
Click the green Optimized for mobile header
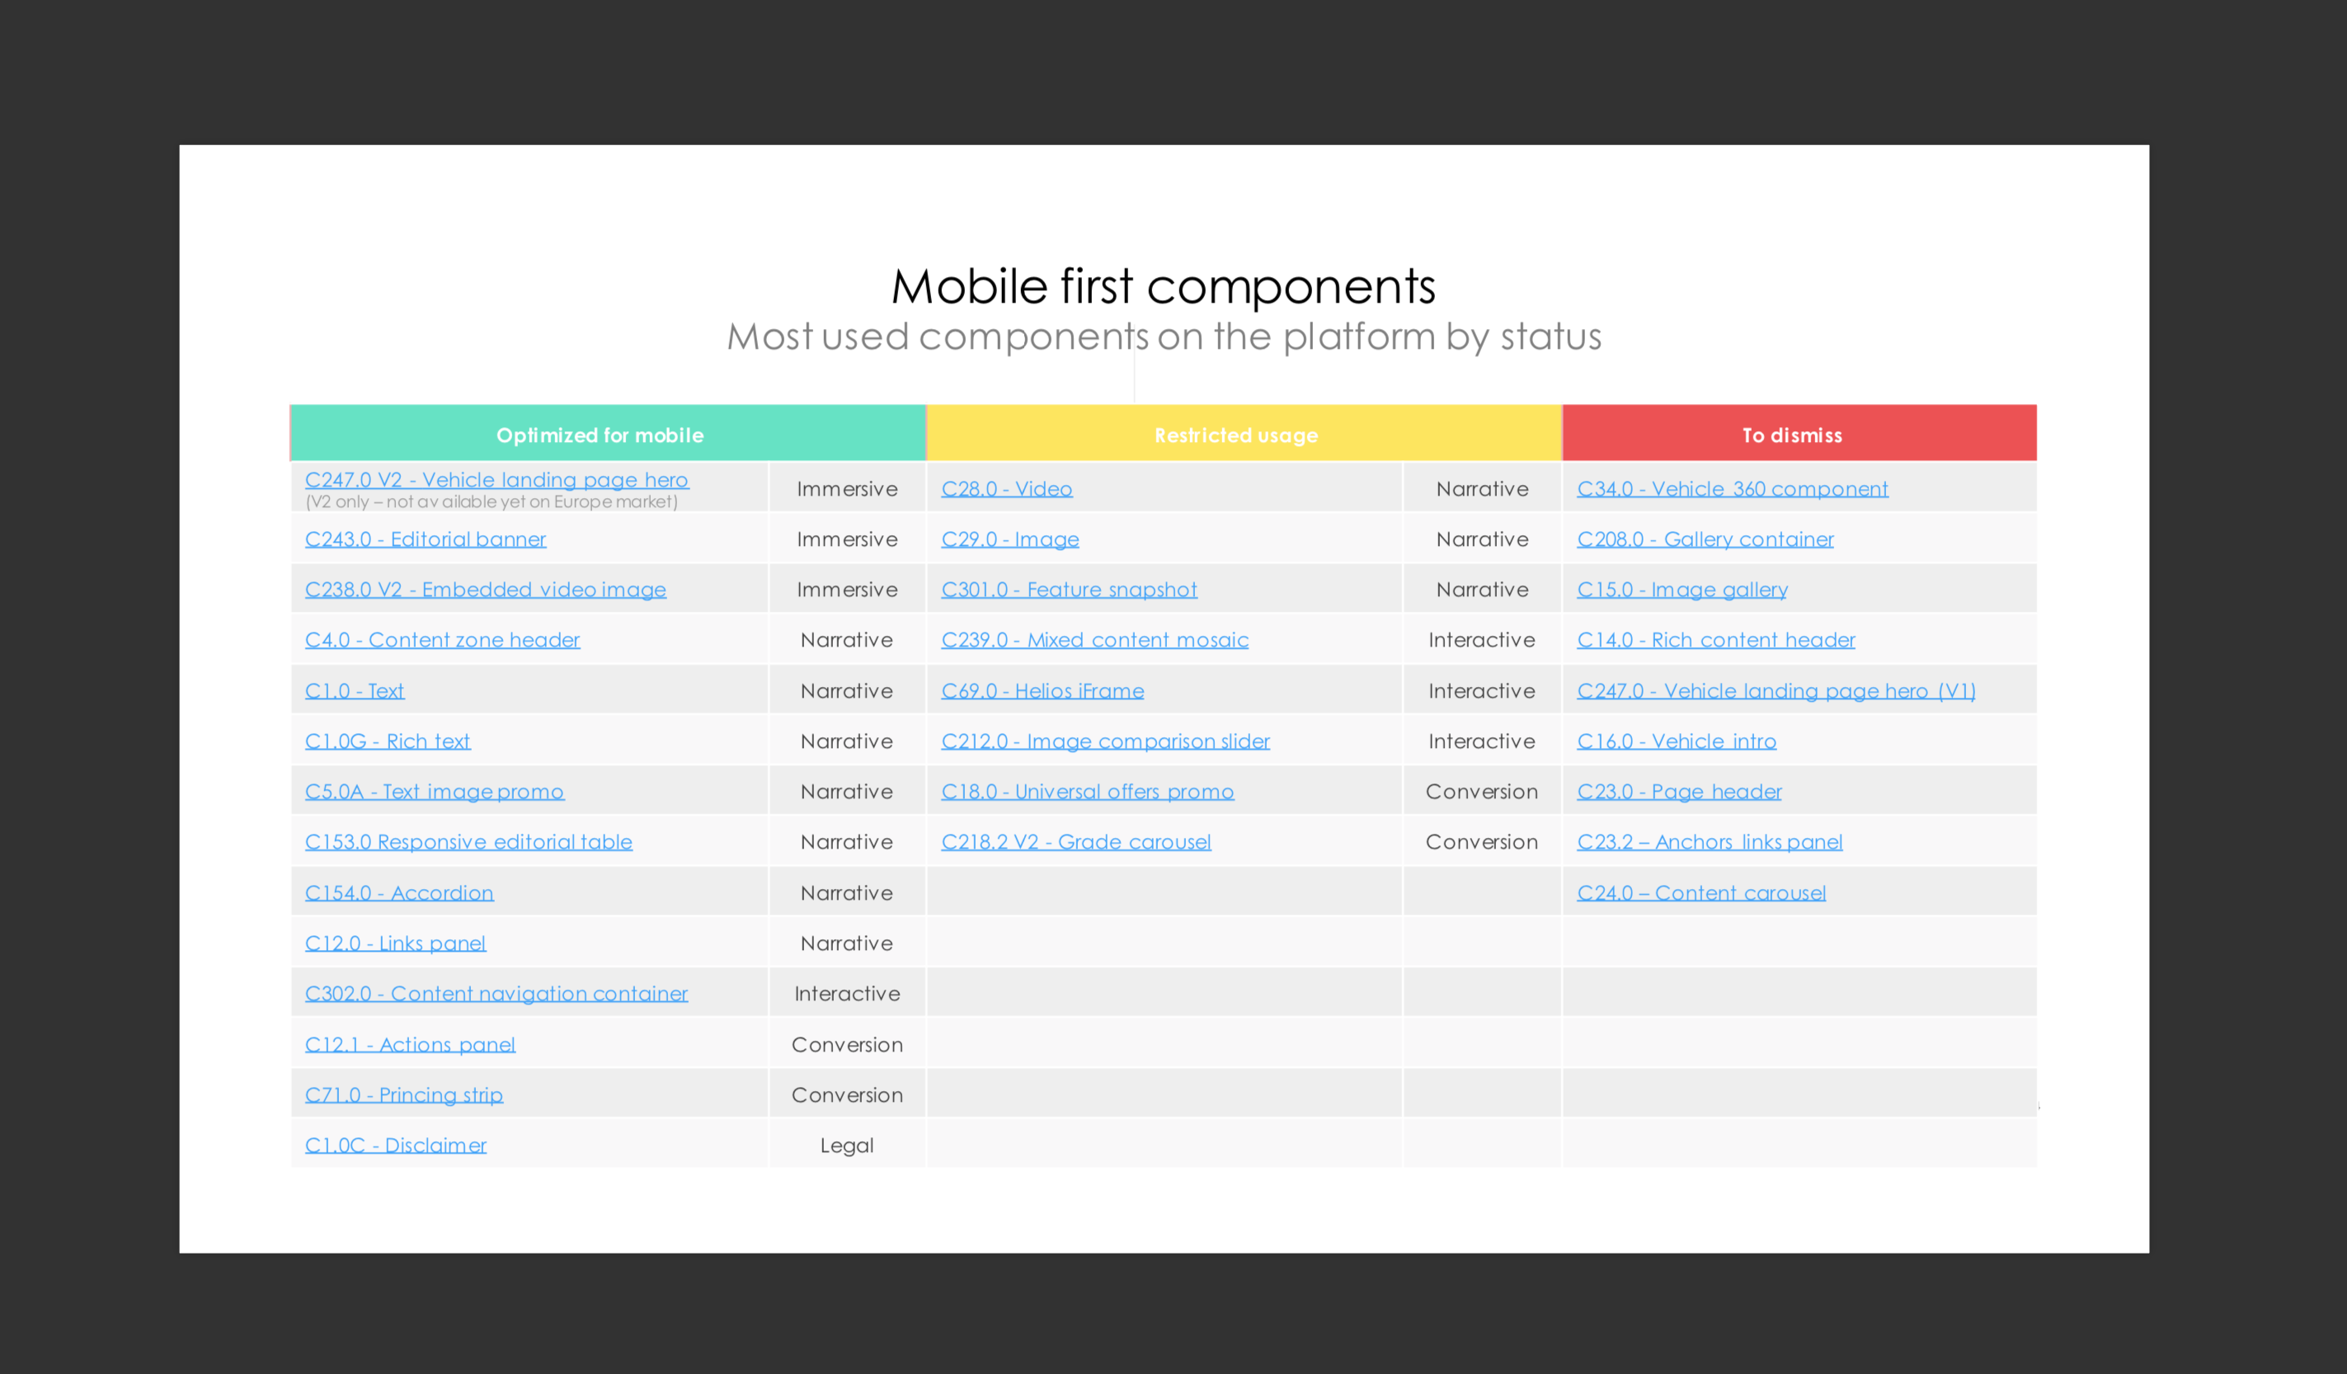(x=600, y=435)
